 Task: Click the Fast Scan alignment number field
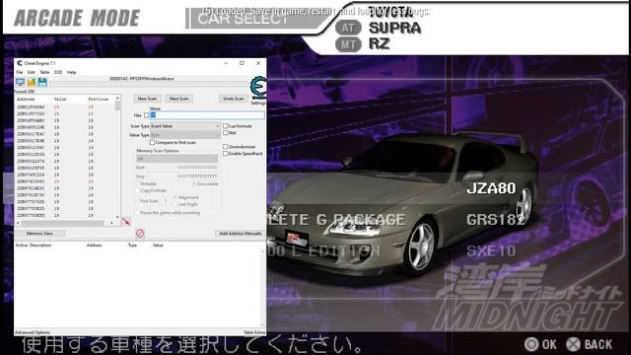point(167,201)
